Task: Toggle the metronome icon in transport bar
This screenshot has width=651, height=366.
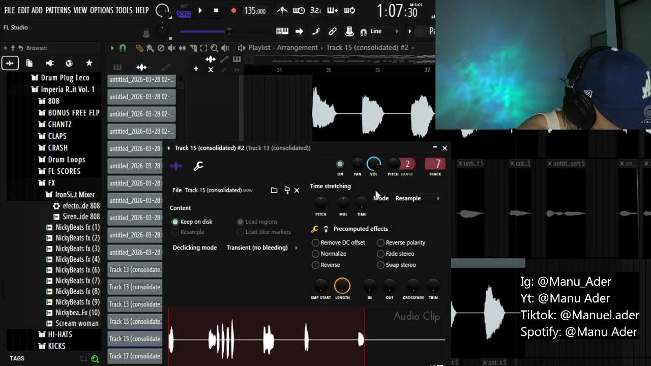Action: pos(281,10)
